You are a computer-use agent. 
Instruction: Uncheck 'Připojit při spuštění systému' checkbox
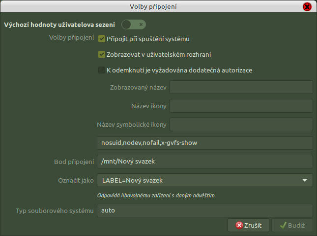[x=102, y=39]
